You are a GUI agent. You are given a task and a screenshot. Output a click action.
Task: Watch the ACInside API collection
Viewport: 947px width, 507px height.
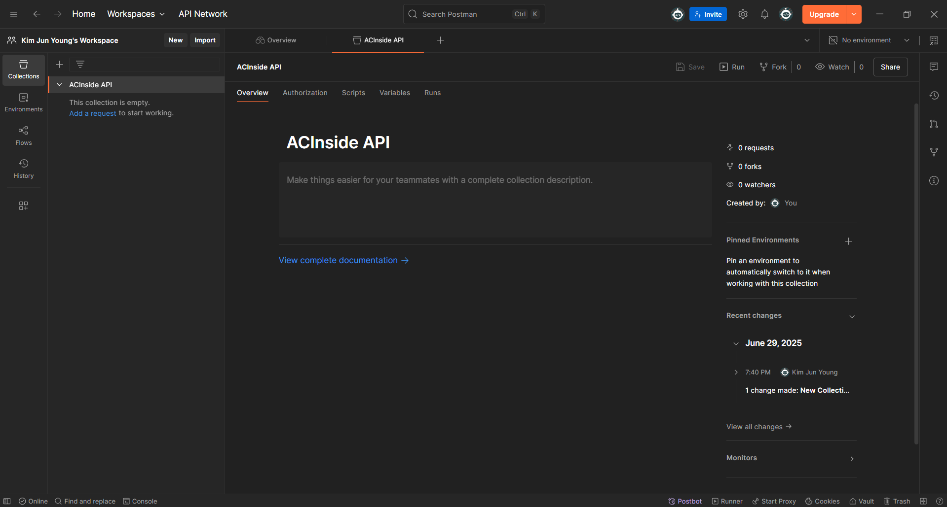tap(832, 67)
